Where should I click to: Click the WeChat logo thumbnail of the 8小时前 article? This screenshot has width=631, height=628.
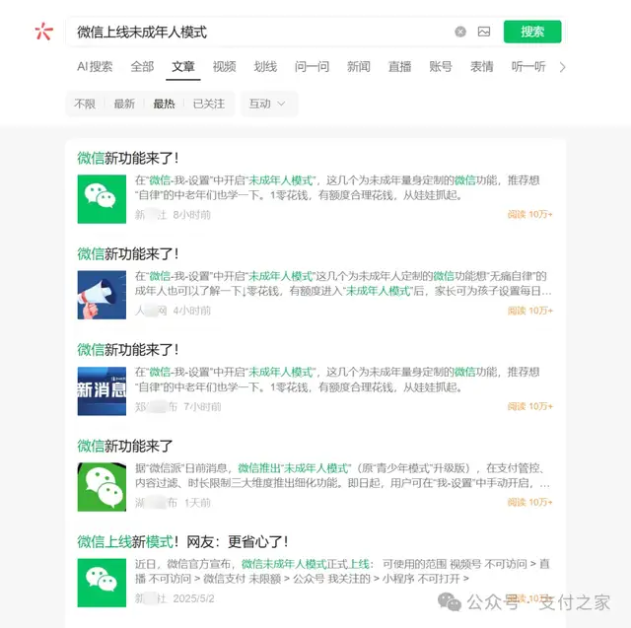[102, 199]
